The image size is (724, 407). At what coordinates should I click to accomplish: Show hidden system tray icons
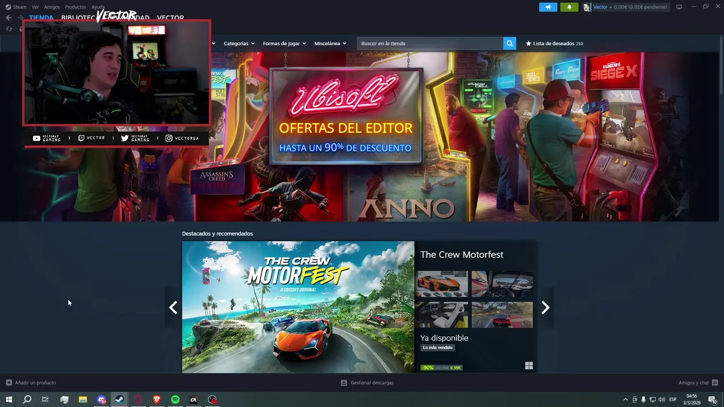coord(625,400)
